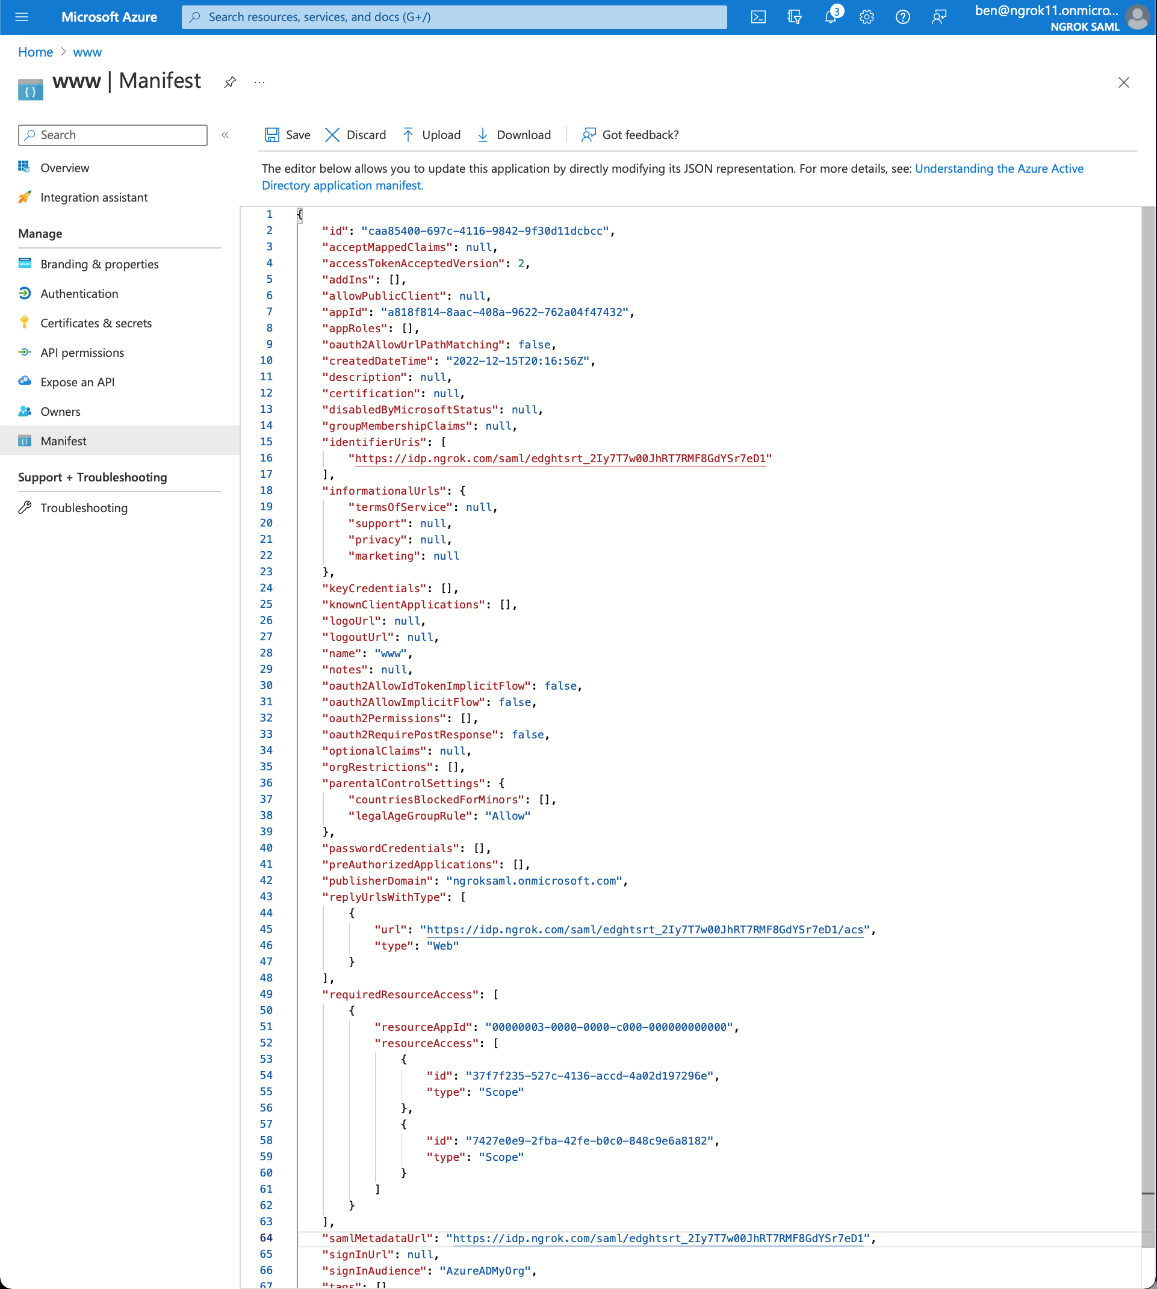Open the Understanding the Azure Active Directory link
The width and height of the screenshot is (1157, 1289).
tap(999, 168)
